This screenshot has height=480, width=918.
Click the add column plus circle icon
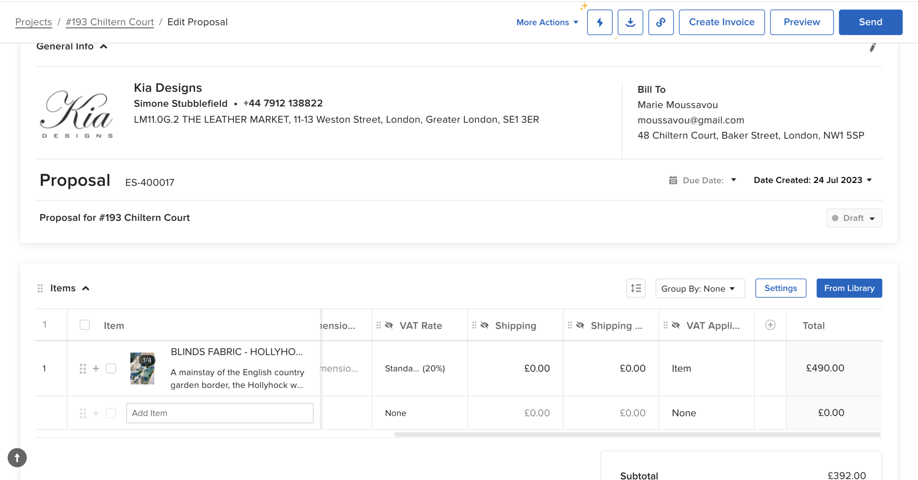770,325
